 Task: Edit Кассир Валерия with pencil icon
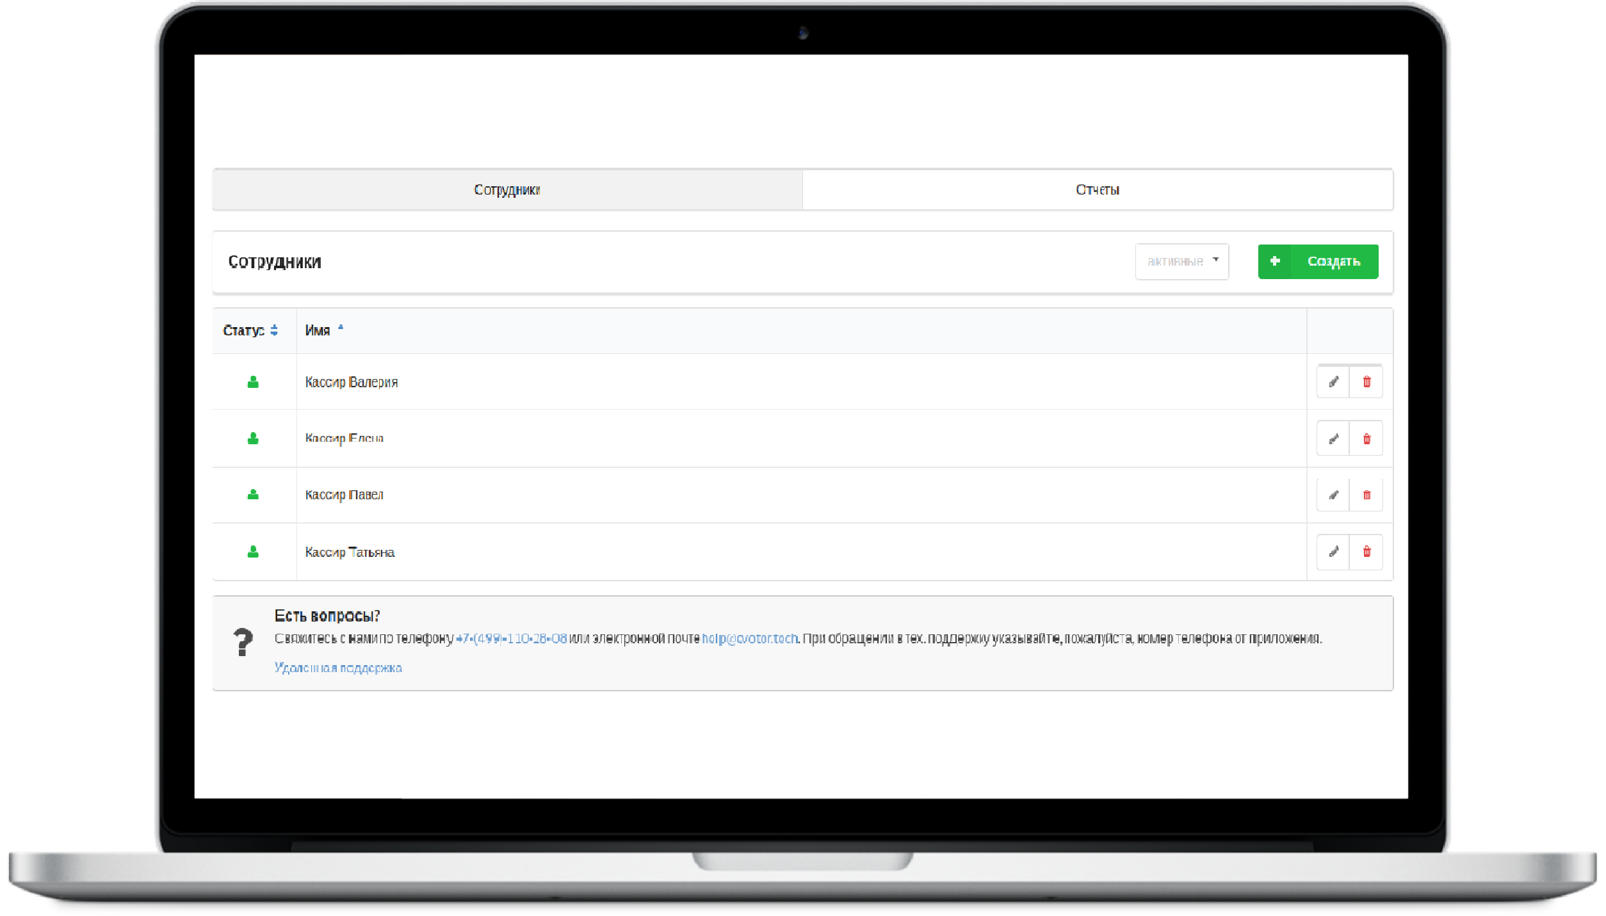point(1333,382)
